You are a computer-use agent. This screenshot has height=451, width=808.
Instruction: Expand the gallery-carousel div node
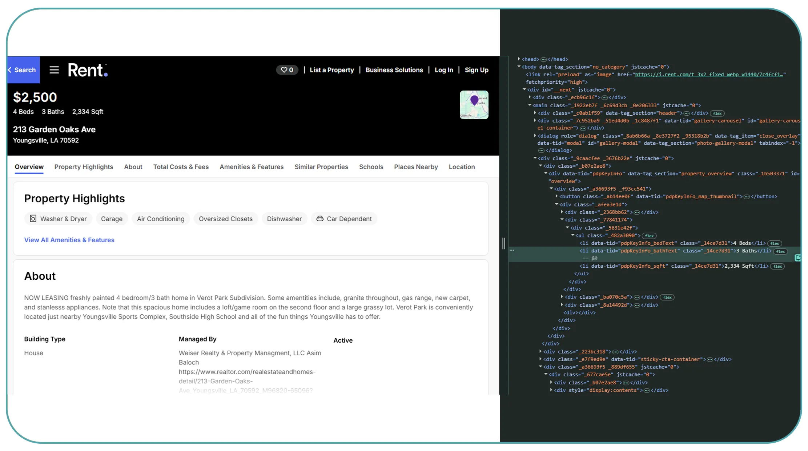[x=535, y=120]
